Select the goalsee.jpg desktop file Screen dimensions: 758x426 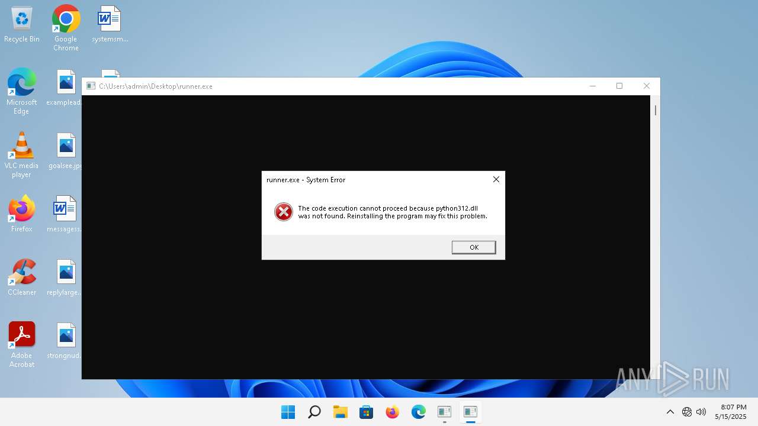(x=66, y=151)
